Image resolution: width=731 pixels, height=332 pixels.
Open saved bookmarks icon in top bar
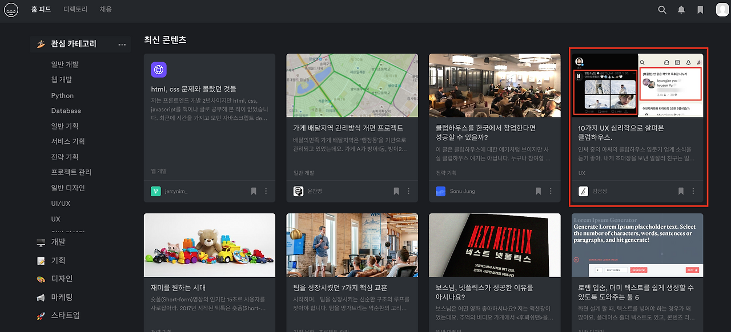pyautogui.click(x=700, y=10)
